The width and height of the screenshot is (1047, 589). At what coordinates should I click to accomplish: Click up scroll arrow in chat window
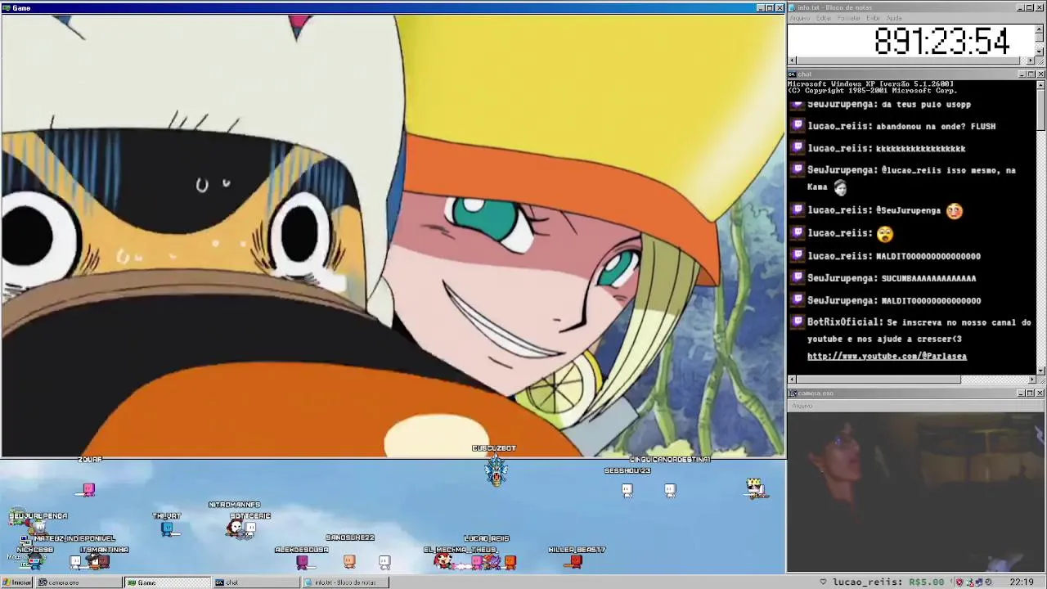[1040, 84]
